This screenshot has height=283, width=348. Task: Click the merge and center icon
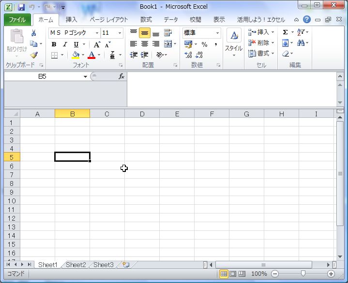[168, 44]
